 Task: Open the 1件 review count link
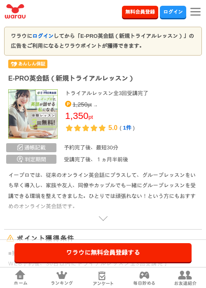tap(127, 128)
